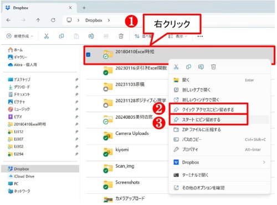This screenshot has width=277, height=205.
Task: Open ピクチャ in the sidebar
Action: [x=17, y=102]
